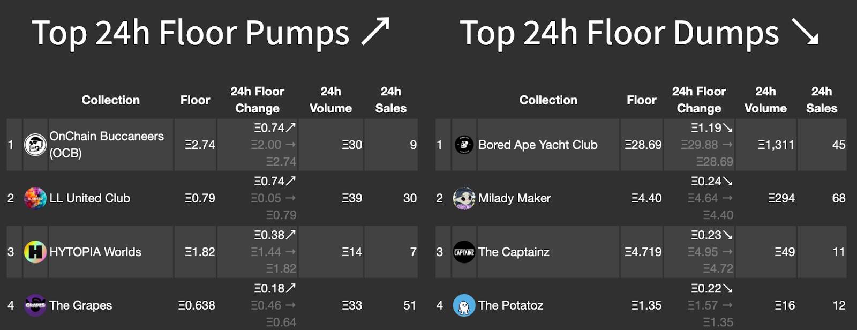The height and width of the screenshot is (330, 857).
Task: Select The Captainz black logo icon
Action: point(464,252)
